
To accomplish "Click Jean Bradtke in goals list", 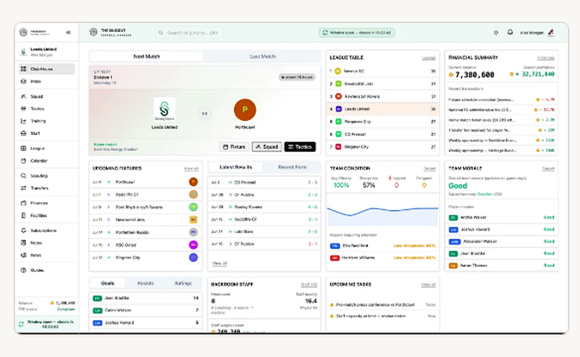I will (145, 298).
